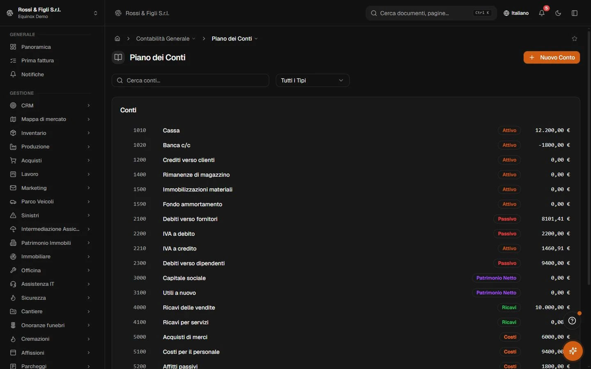This screenshot has height=369, width=591.
Task: Open Assistenza IT module in sidebar
Action: tap(50, 284)
